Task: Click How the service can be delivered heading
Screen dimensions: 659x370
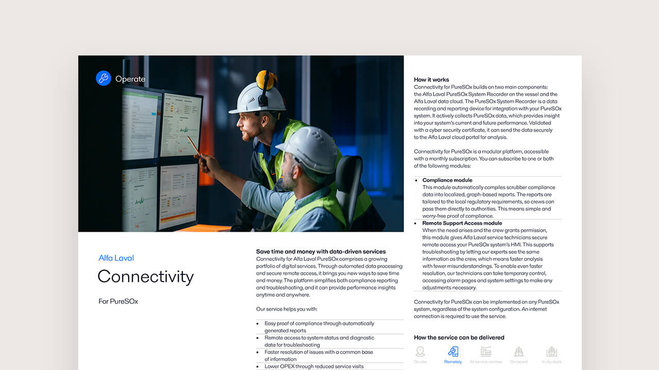Action: 459,338
